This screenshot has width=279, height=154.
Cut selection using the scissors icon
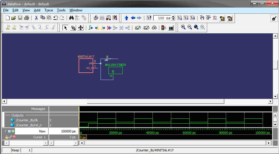click(x=36, y=18)
